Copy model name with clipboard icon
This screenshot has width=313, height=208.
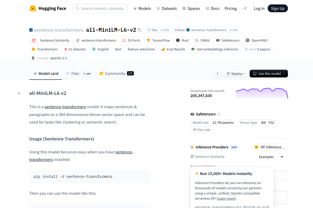click(x=140, y=30)
